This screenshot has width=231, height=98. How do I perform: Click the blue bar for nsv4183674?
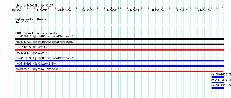coord(119,61)
